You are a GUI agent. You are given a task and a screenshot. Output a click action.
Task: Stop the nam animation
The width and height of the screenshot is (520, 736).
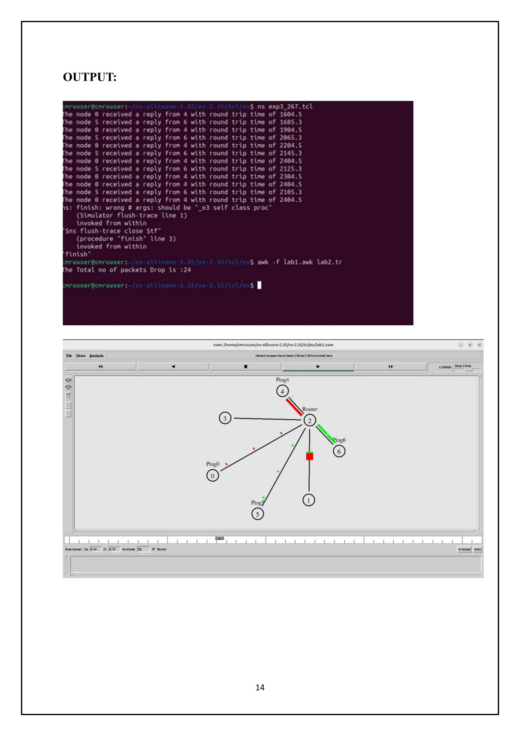click(246, 366)
